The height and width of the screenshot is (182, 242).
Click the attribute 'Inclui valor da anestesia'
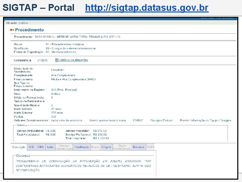67,120
